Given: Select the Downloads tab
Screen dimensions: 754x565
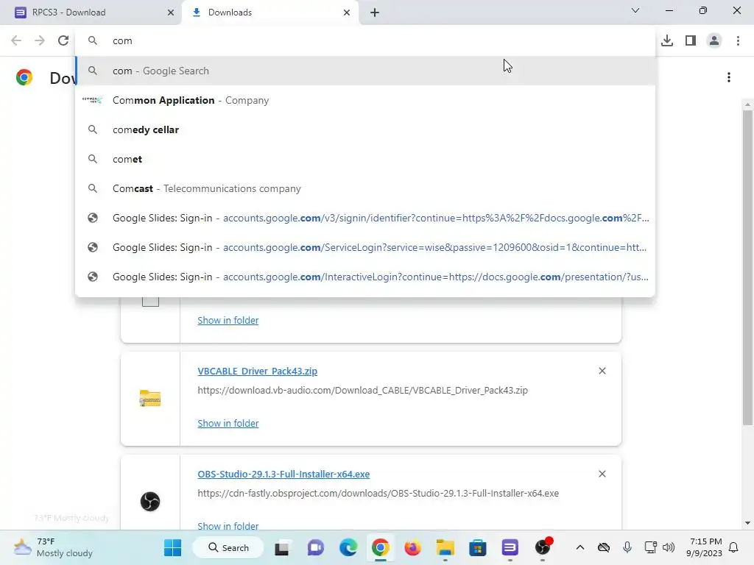Looking at the screenshot, I should pyautogui.click(x=270, y=13).
